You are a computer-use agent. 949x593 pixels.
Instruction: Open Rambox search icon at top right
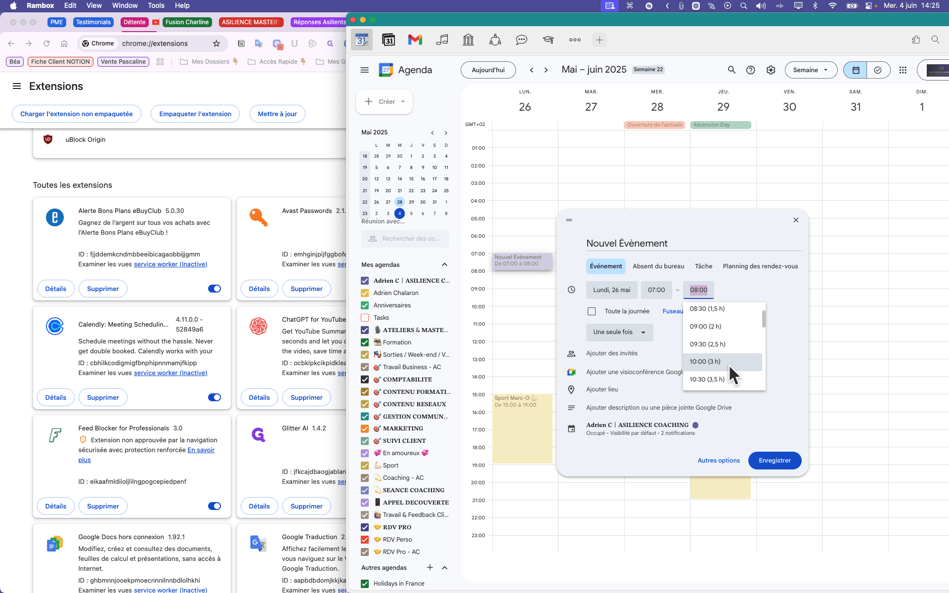pos(935,40)
